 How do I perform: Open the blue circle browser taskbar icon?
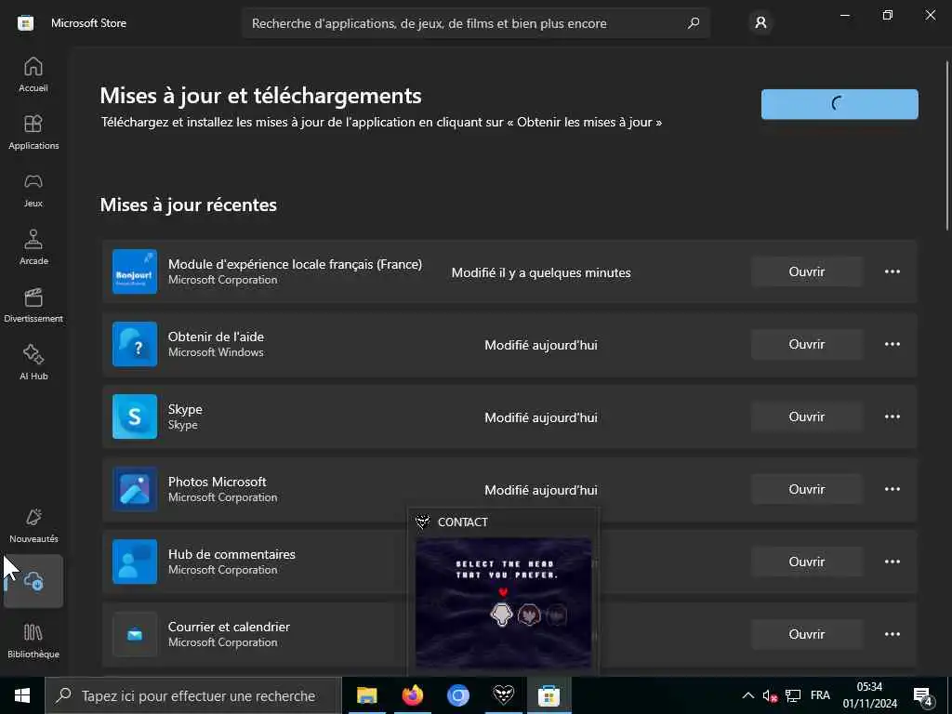click(x=457, y=695)
